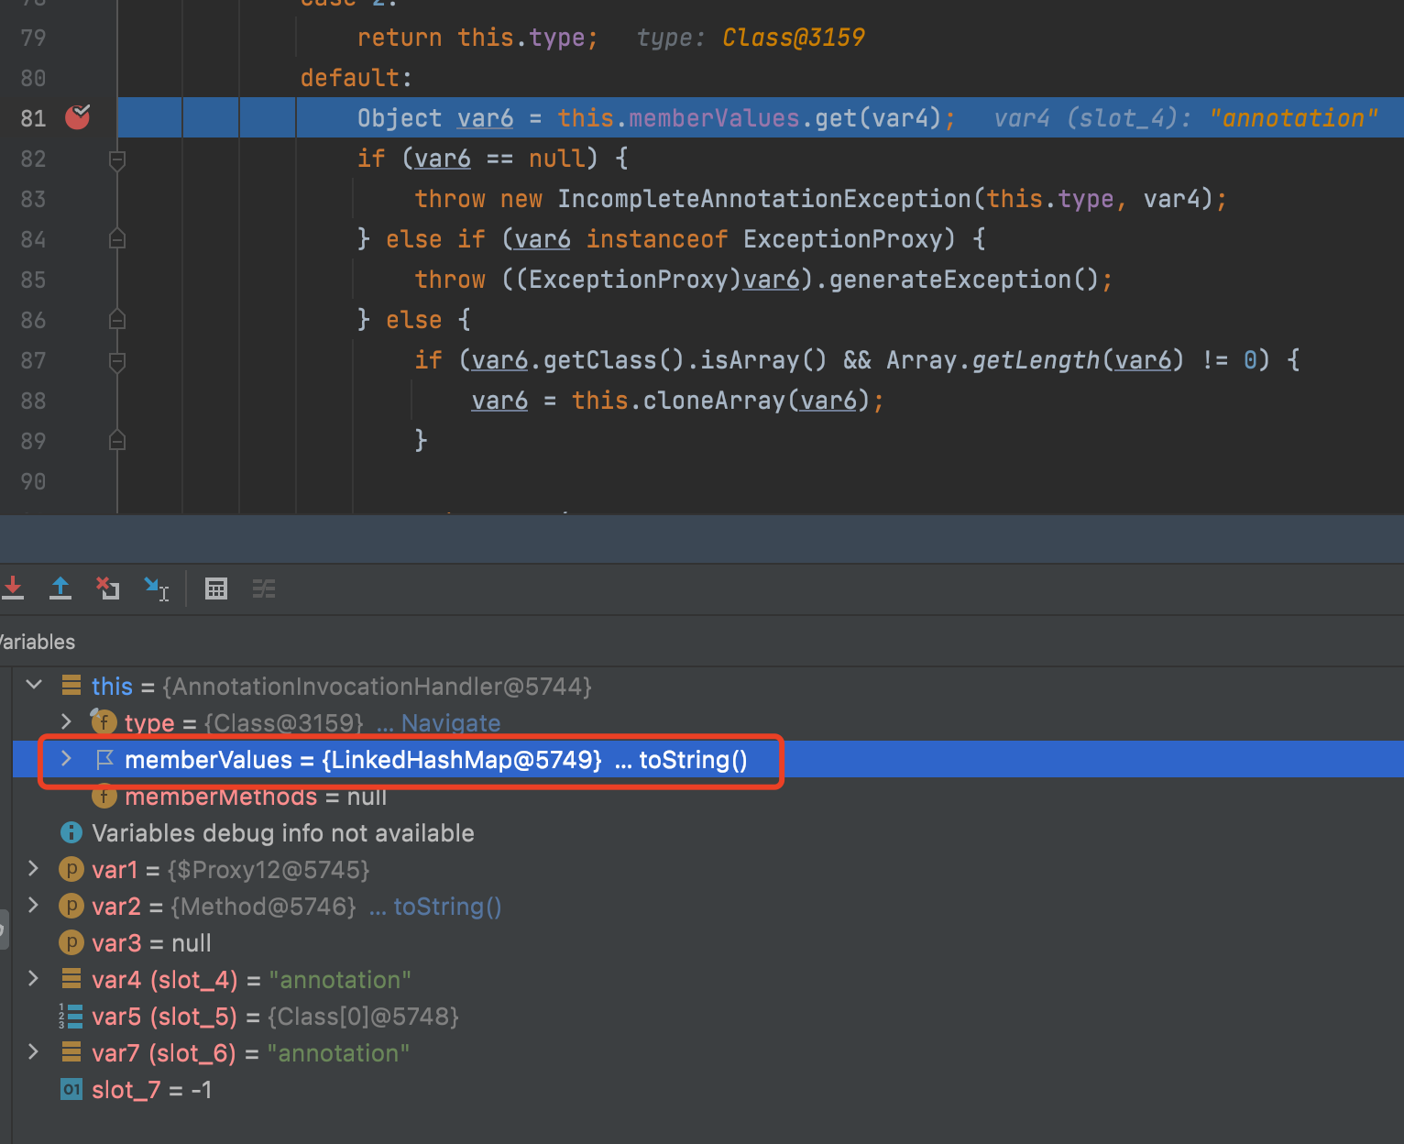Click the fold end marker at line 89
Screen dimensions: 1404x1144
(x=117, y=440)
